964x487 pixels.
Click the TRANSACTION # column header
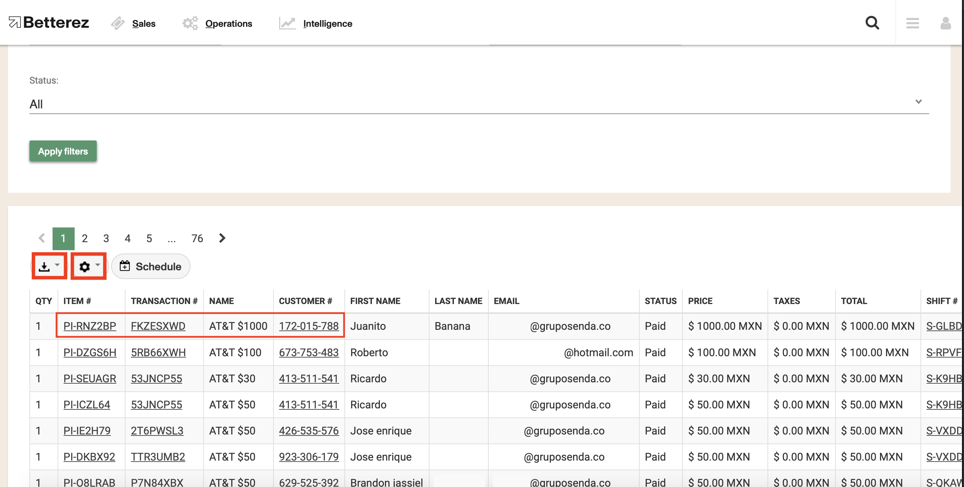[x=164, y=301]
